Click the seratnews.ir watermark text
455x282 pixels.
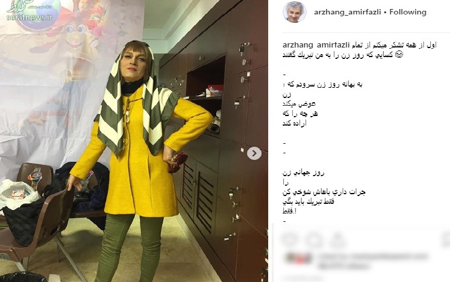click(30, 17)
